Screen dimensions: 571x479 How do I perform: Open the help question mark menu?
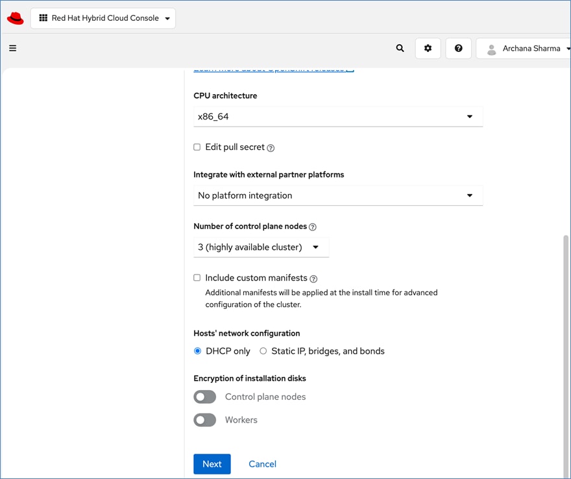point(459,48)
